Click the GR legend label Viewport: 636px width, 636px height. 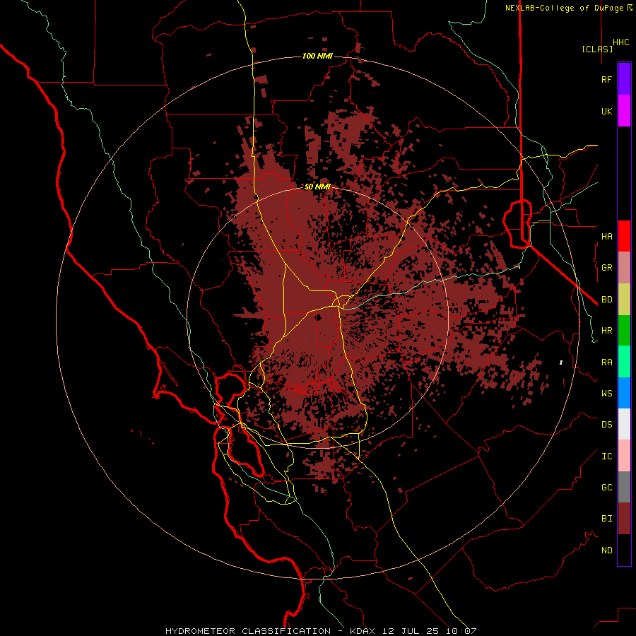[x=606, y=268]
